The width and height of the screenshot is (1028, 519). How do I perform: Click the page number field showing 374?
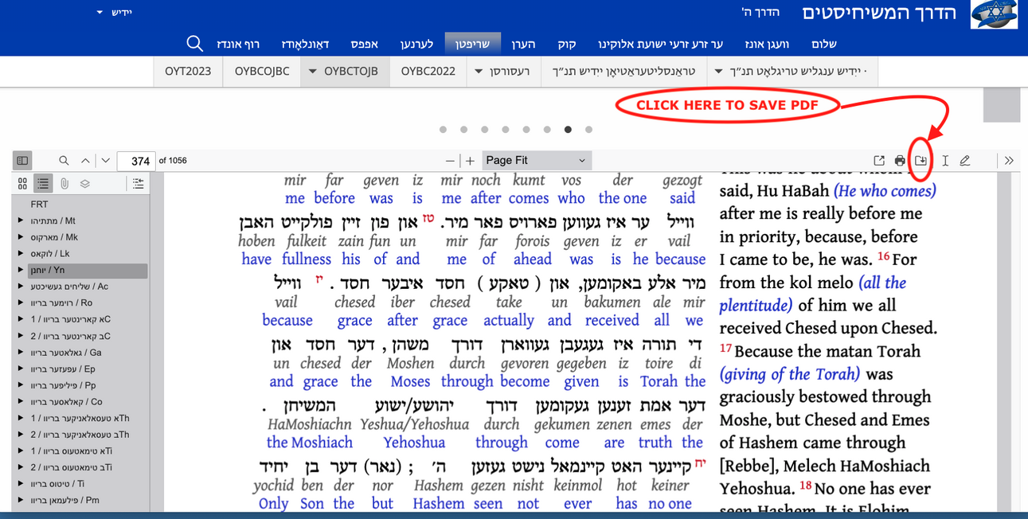[136, 161]
